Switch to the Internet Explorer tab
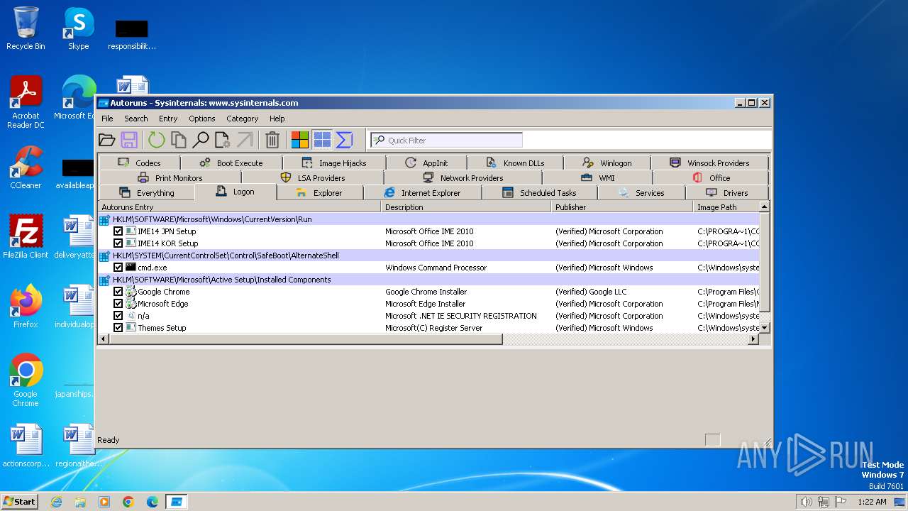 tap(422, 192)
